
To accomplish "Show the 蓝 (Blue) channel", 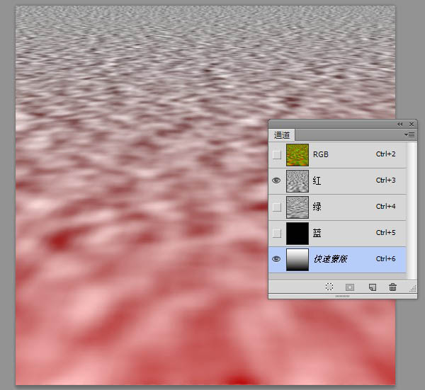I will (x=276, y=233).
